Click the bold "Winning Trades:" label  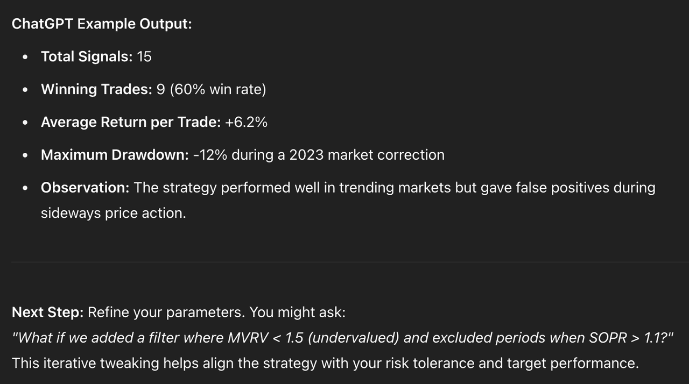[96, 89]
